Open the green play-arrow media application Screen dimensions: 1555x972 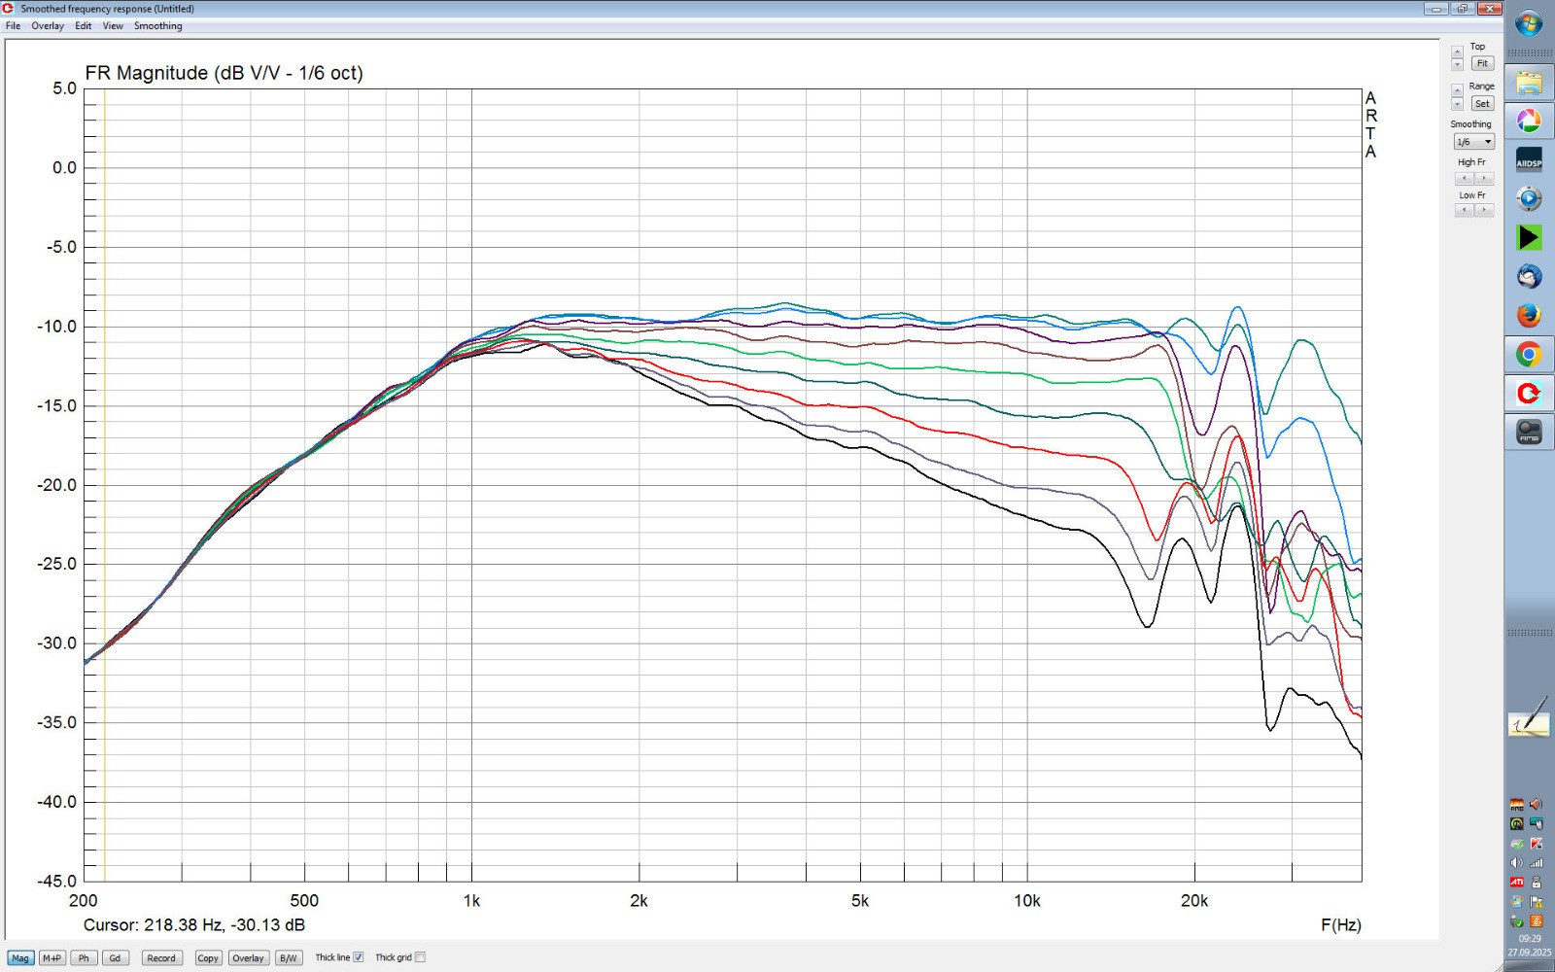click(x=1529, y=238)
